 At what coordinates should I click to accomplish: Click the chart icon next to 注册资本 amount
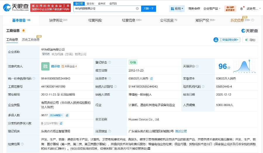(151, 79)
